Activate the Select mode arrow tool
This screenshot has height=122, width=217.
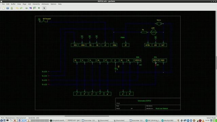click(44, 8)
